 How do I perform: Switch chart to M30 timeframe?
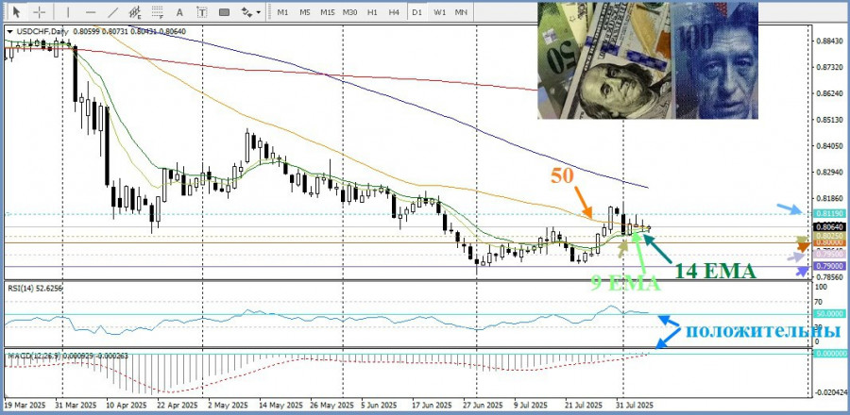[x=349, y=12]
